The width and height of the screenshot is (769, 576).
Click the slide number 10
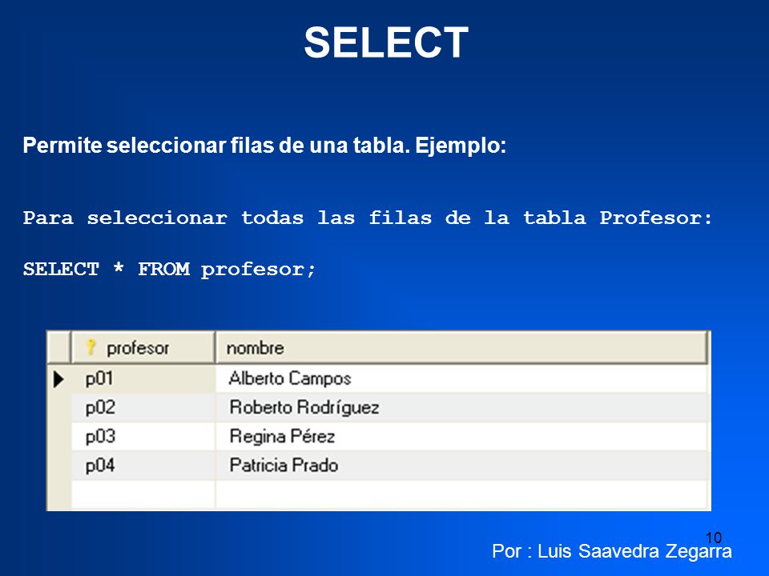pos(714,538)
